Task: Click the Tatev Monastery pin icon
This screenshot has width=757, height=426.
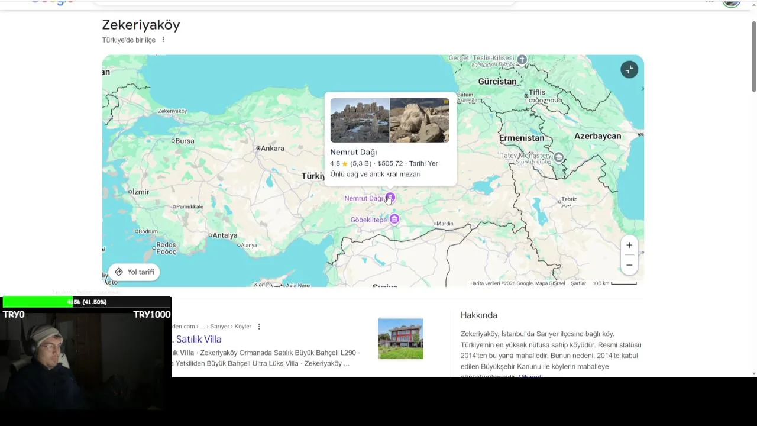Action: click(x=559, y=157)
